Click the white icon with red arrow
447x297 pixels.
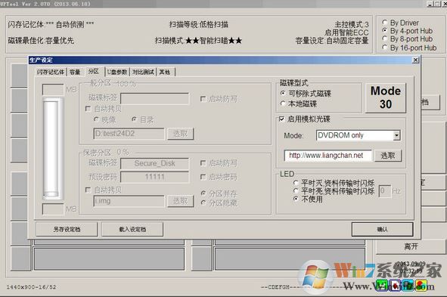(x=395, y=286)
